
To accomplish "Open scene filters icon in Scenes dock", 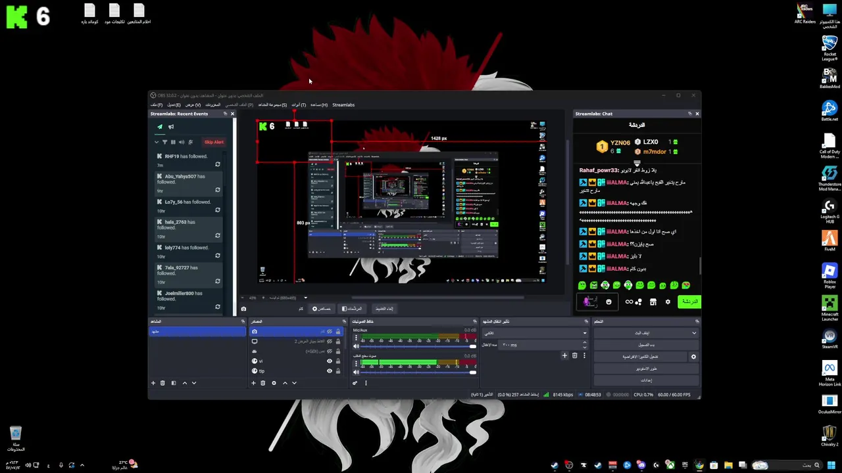I will click(x=174, y=383).
